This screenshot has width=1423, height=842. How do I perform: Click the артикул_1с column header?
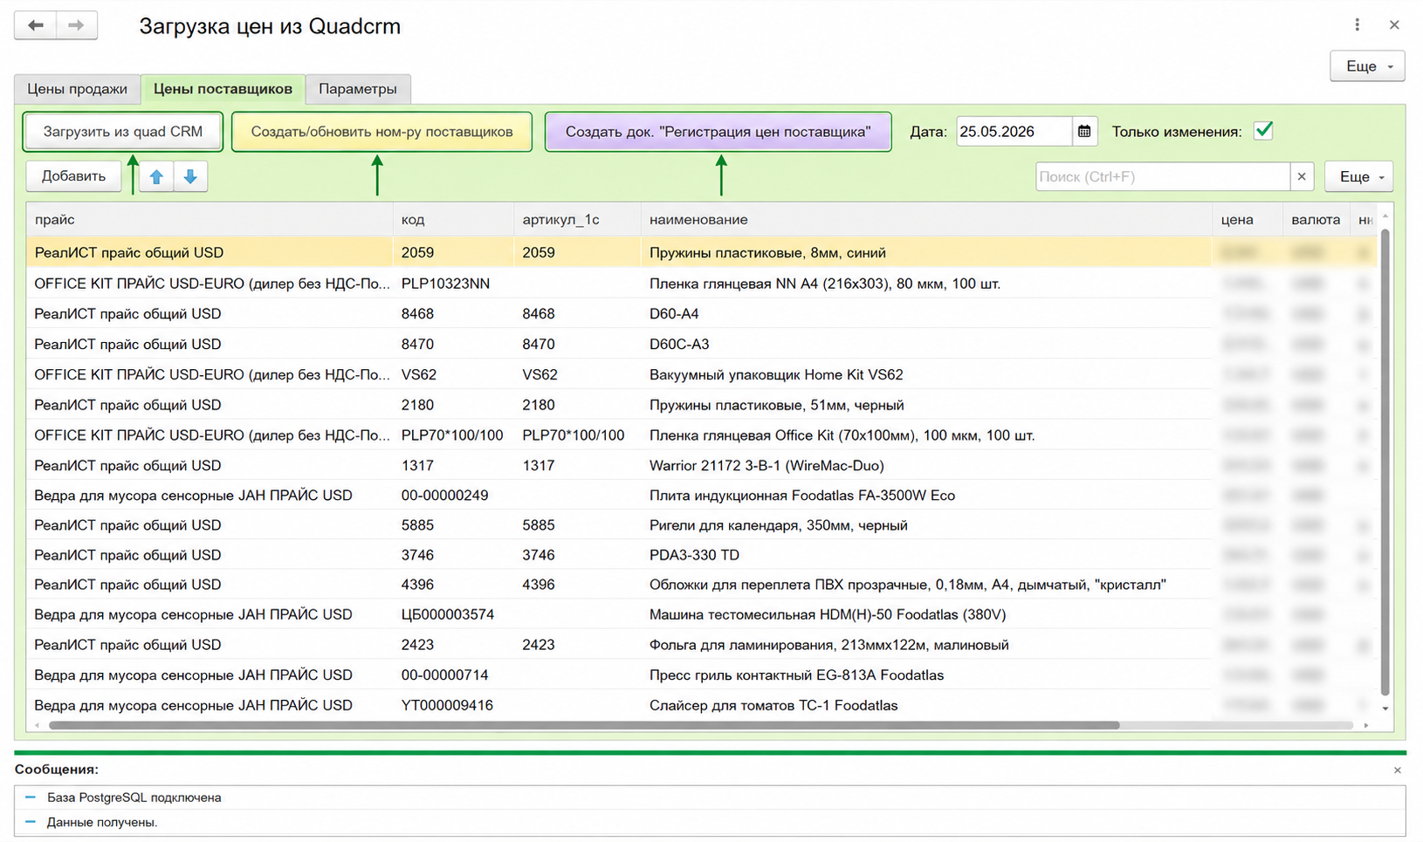[x=577, y=220]
